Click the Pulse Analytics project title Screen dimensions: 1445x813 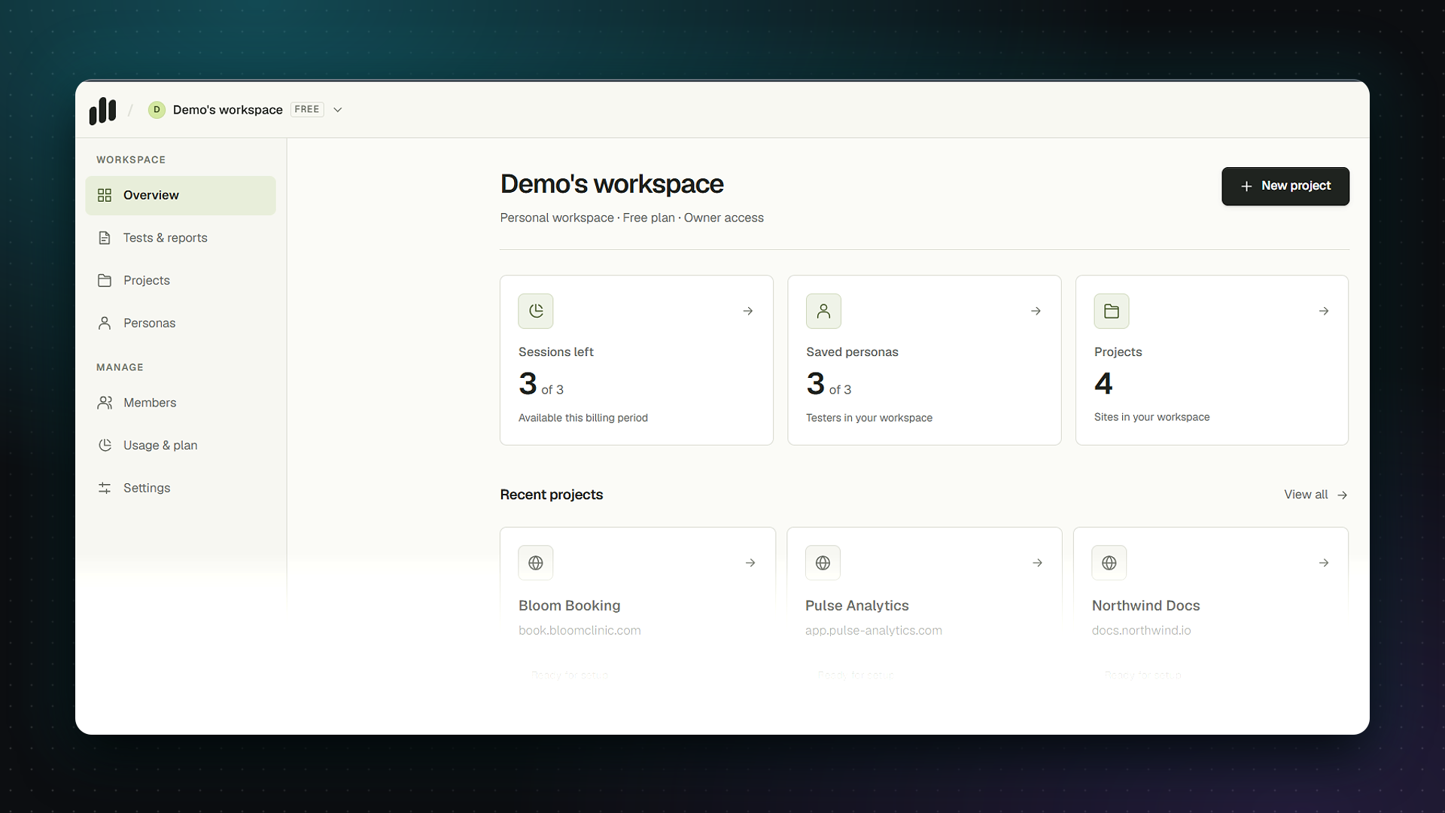[x=856, y=606]
